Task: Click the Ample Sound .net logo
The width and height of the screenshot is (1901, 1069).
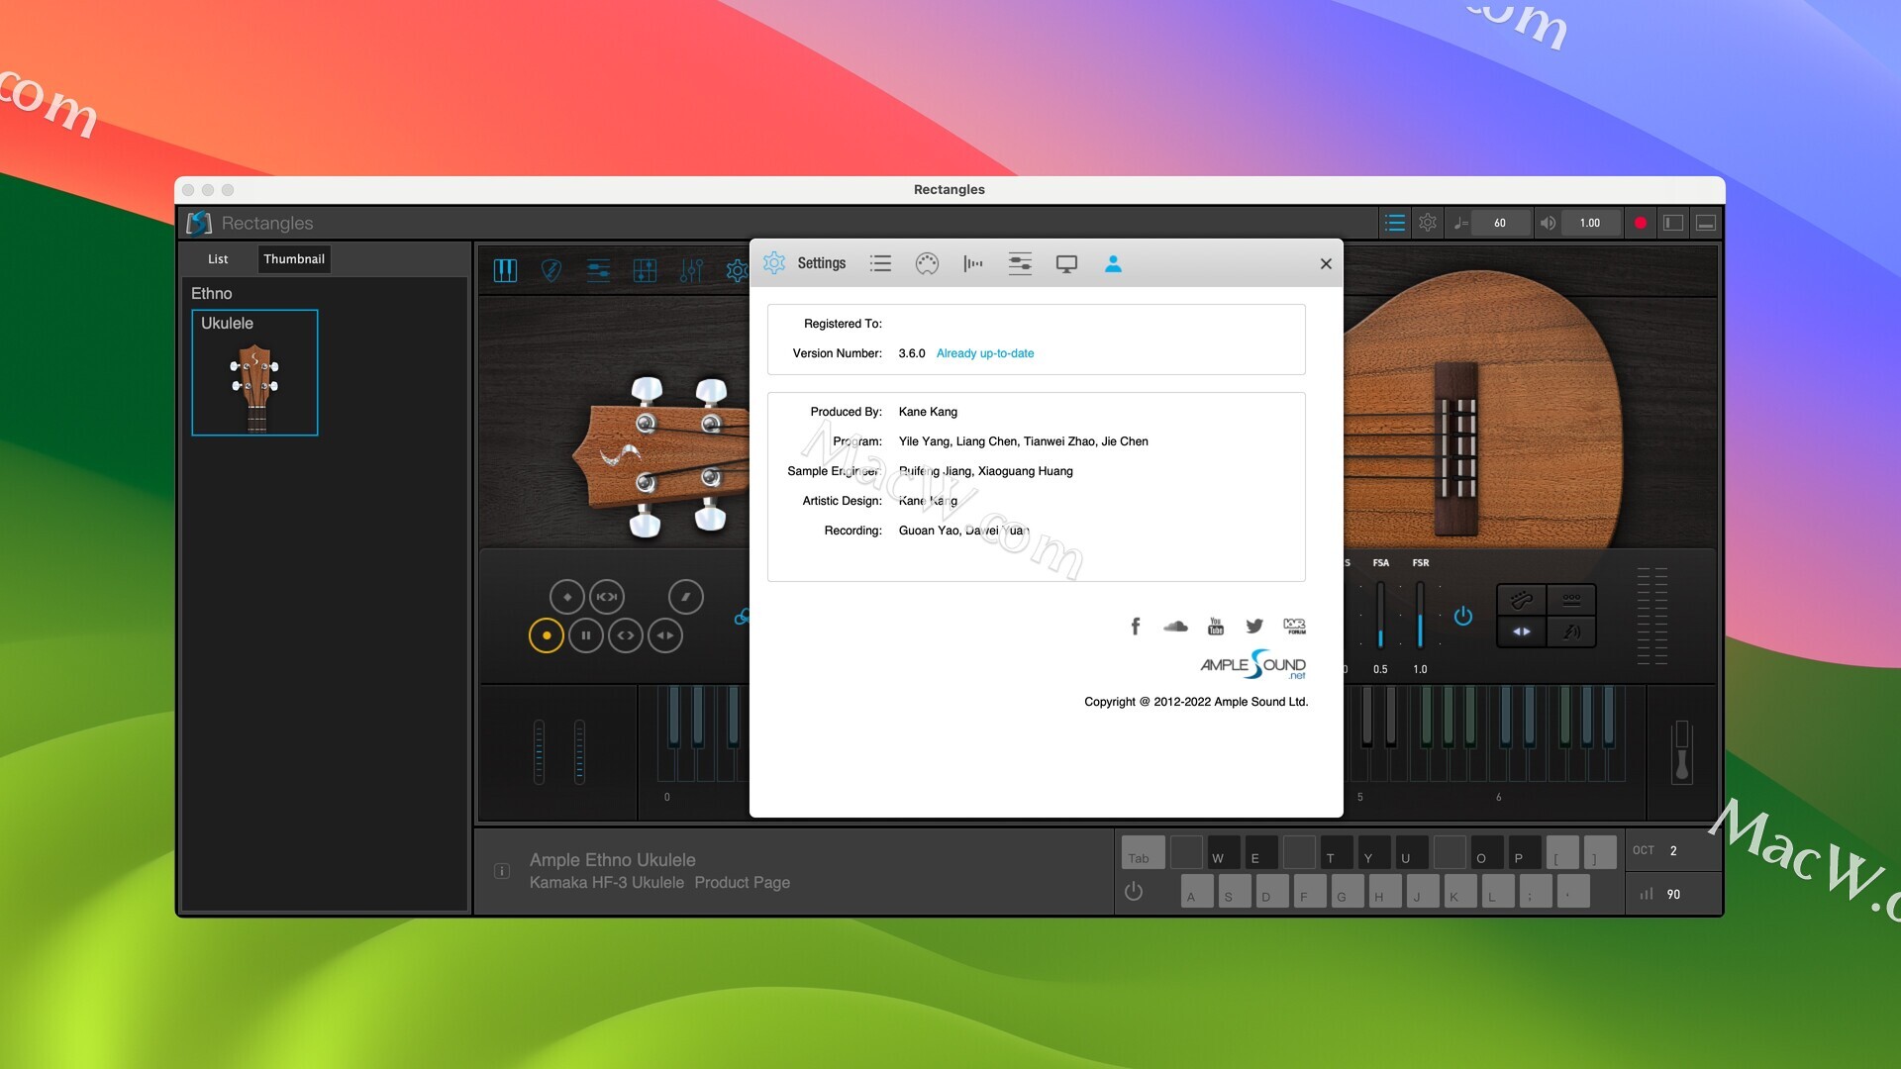Action: (x=1253, y=664)
